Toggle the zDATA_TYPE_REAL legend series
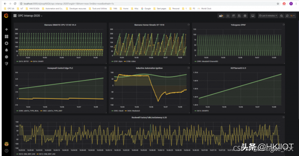This screenshot has height=156, width=299. point(28,111)
